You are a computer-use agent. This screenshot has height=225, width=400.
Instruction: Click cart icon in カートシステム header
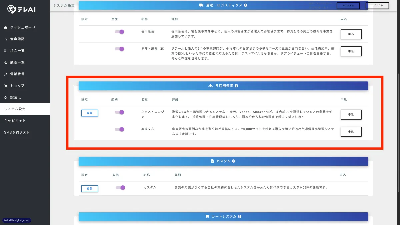click(x=207, y=216)
